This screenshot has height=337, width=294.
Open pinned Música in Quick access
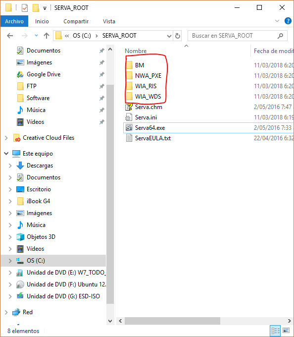click(x=36, y=110)
